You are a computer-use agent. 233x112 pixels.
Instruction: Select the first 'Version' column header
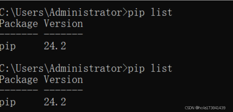64,24
